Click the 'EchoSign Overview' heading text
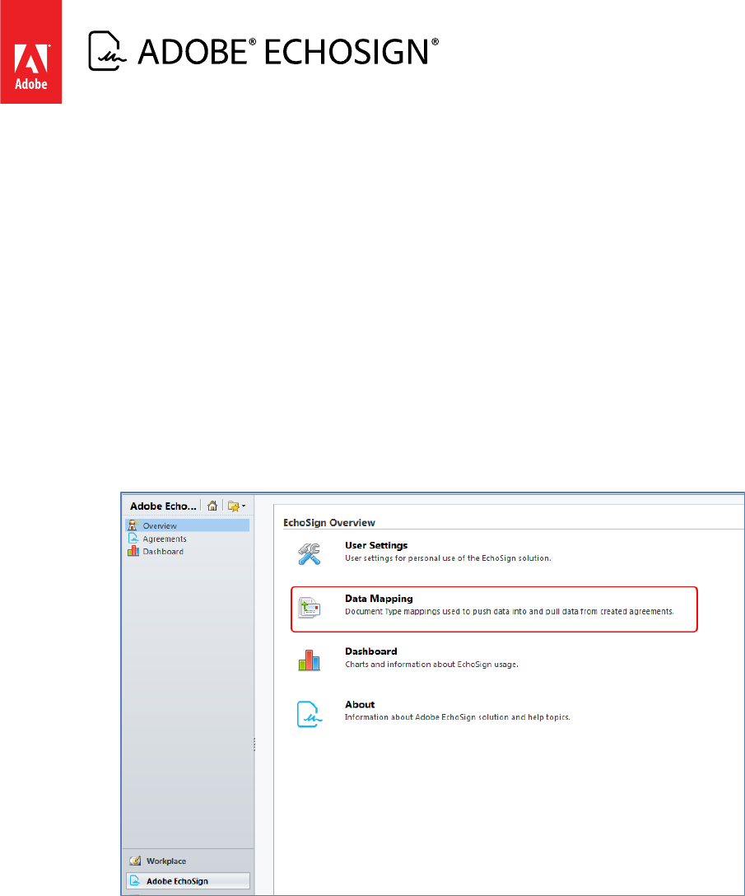Viewport: 745px width, 896px height. click(x=329, y=523)
